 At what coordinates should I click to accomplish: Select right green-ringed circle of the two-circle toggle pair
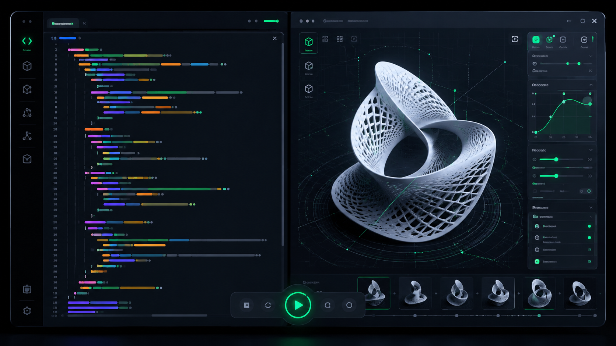[589, 191]
